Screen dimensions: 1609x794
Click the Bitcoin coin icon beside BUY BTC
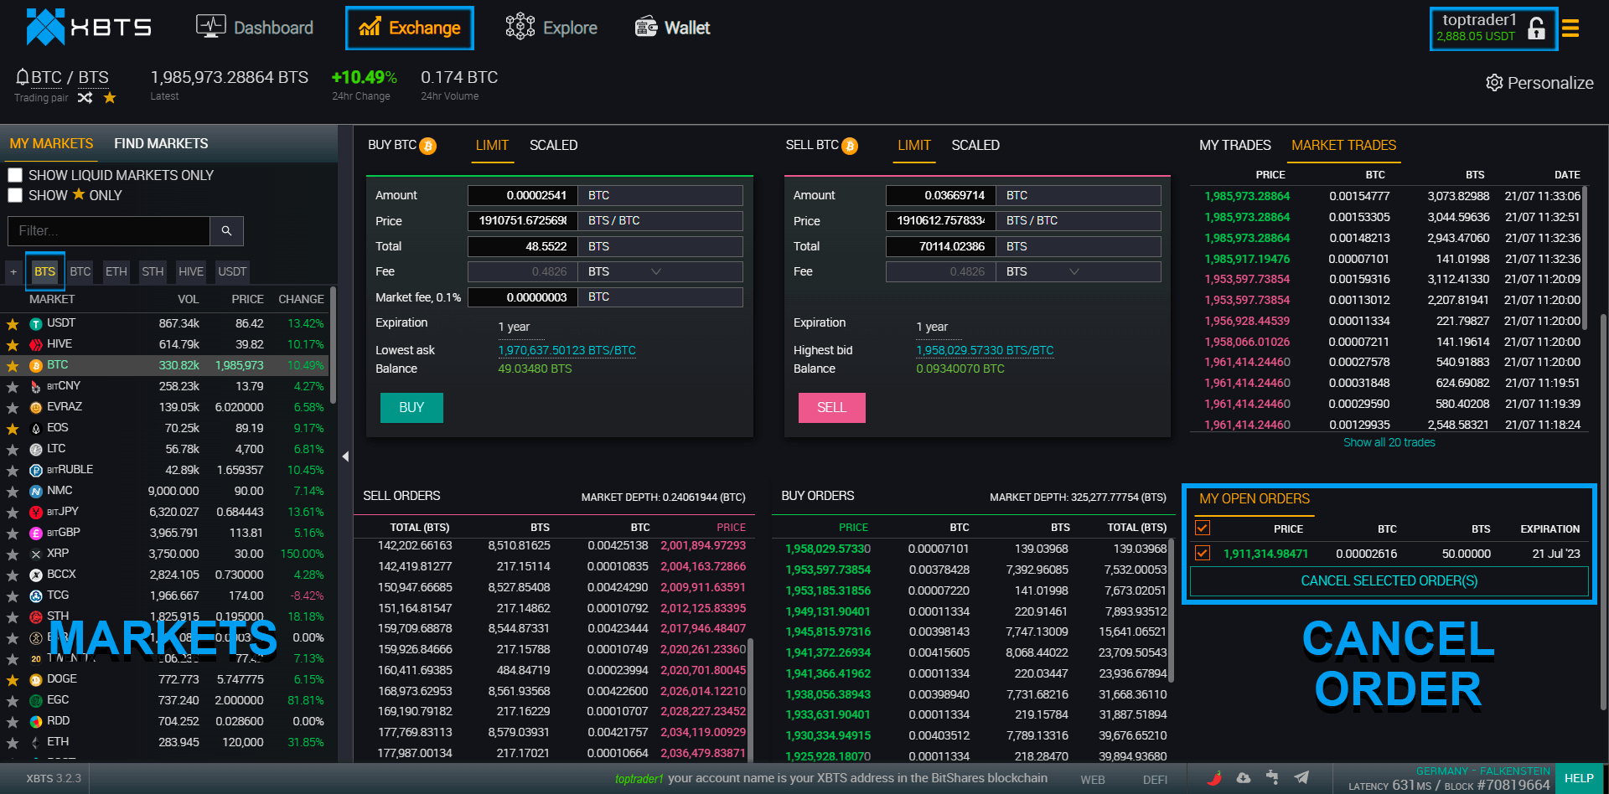[428, 146]
